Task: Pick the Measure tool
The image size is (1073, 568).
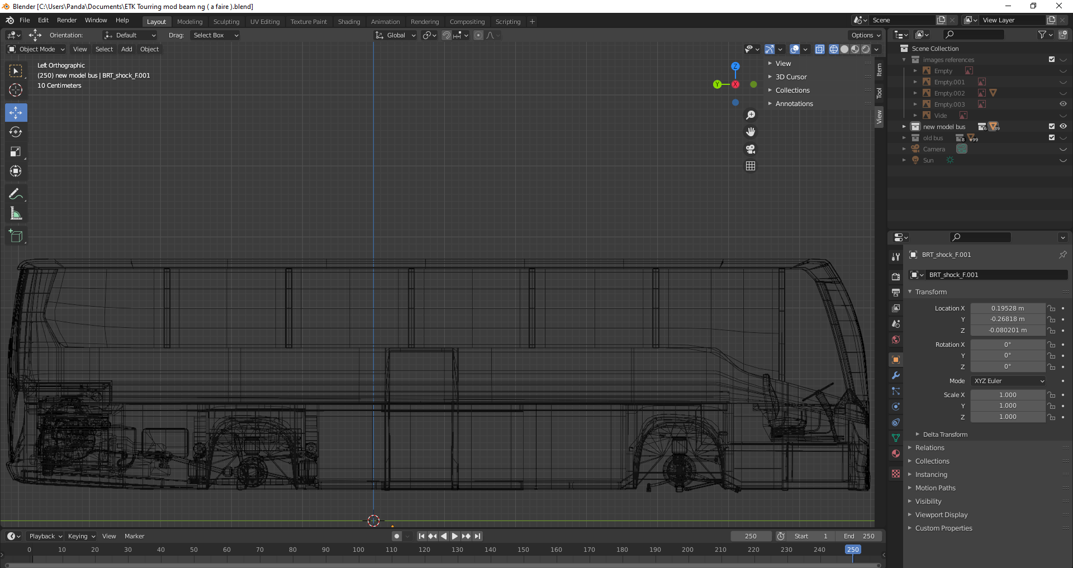Action: pyautogui.click(x=16, y=214)
